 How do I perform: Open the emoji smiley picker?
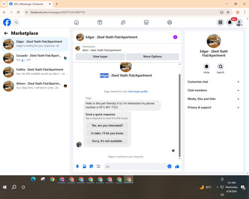coord(169,166)
